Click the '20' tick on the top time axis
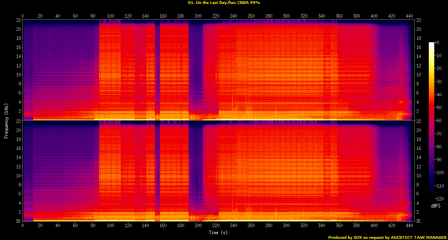Viewport: 448px width, 240px height. pyautogui.click(x=40, y=16)
